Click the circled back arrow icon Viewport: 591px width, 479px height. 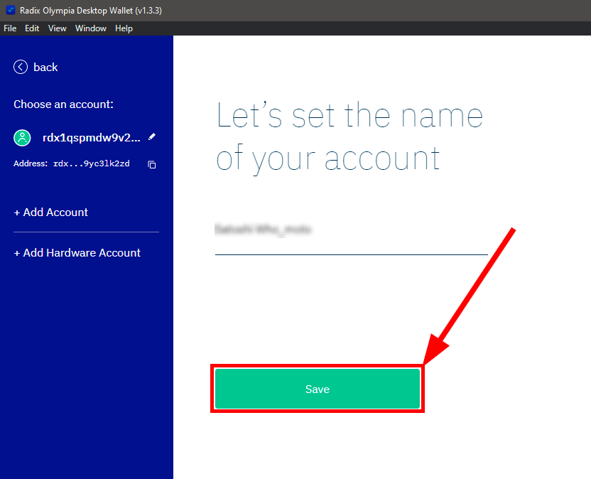click(x=21, y=67)
